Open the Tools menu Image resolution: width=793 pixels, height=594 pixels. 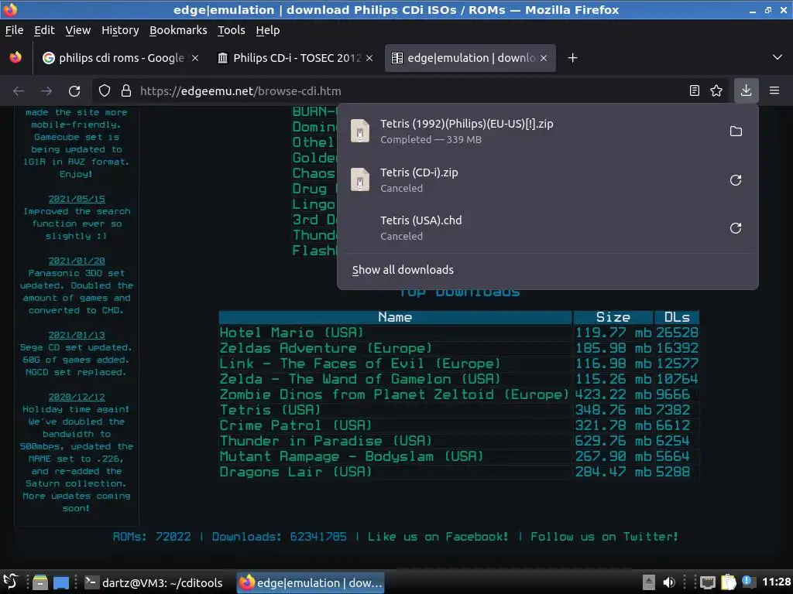[232, 30]
